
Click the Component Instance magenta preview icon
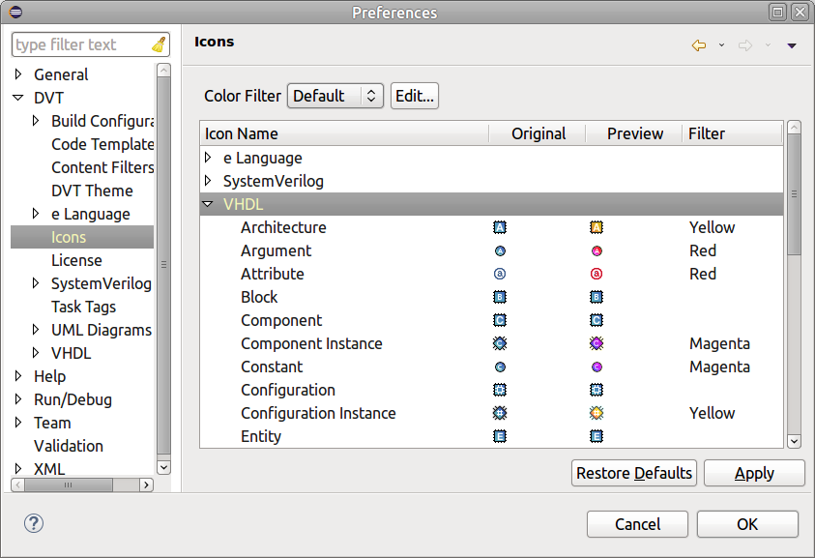pyautogui.click(x=597, y=343)
